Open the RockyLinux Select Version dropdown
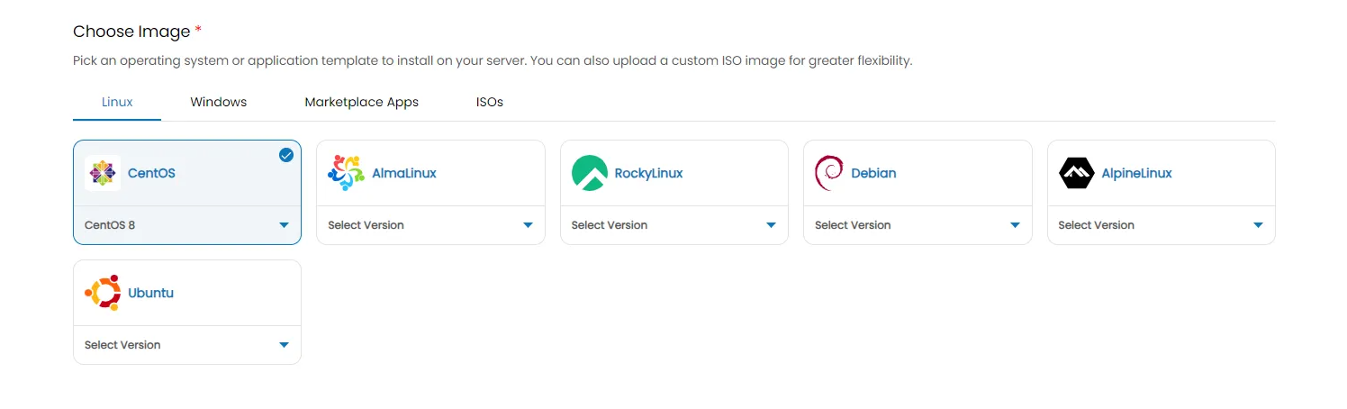The image size is (1347, 409). (x=673, y=225)
